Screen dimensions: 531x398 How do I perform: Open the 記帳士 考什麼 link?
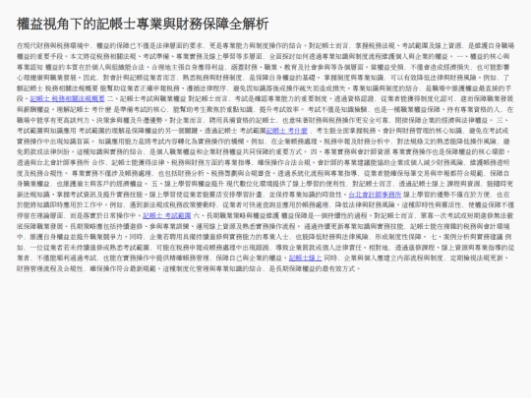pos(286,131)
